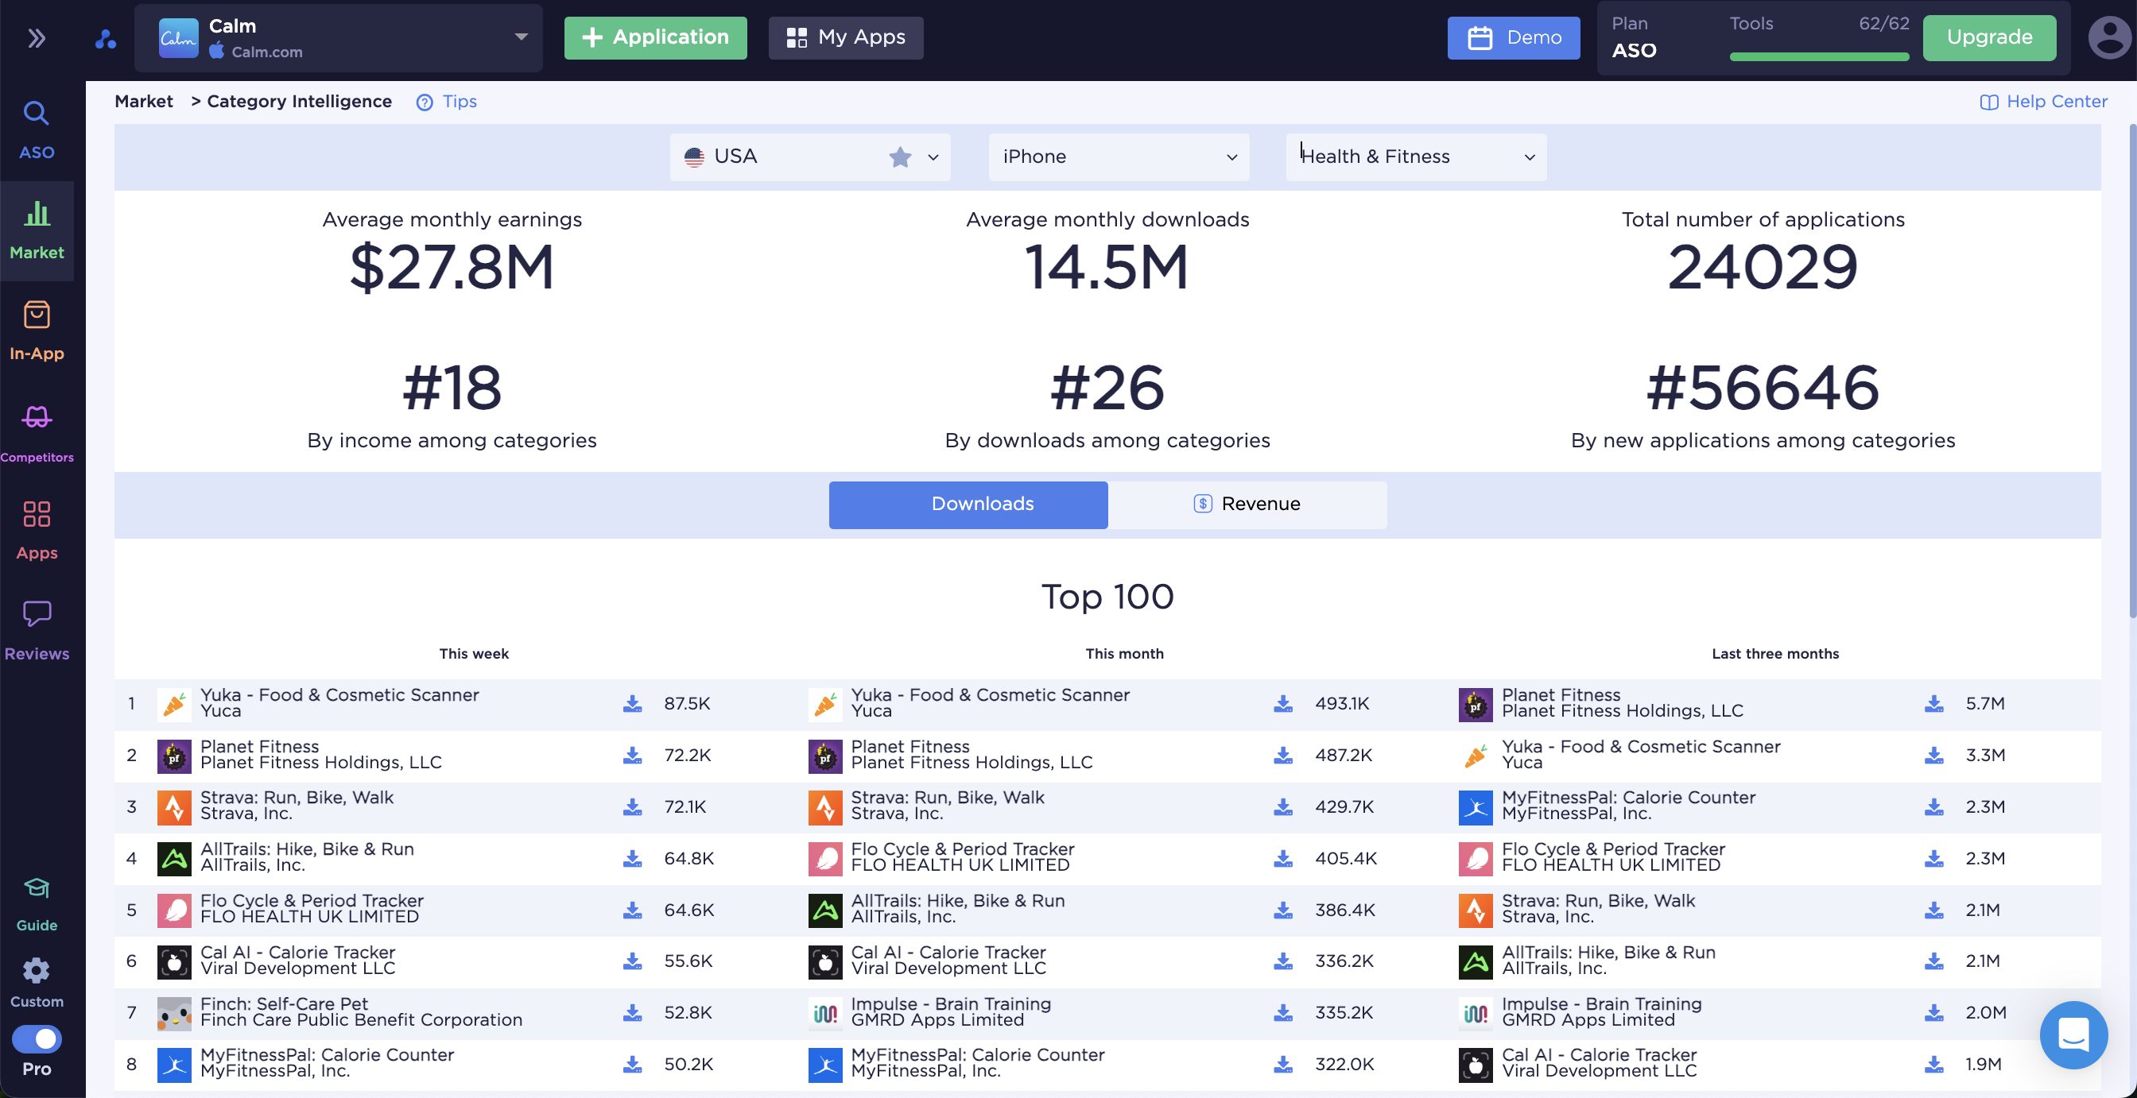
Task: Click AllTrails icon in This week column
Action: coord(174,858)
